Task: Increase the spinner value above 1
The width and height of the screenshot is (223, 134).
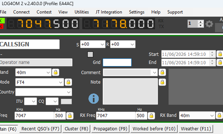Action: (201, 22)
